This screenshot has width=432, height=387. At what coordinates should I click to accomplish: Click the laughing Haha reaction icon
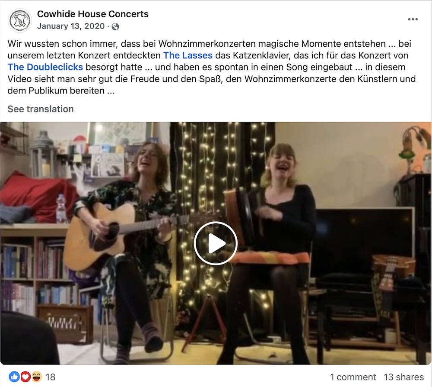(36, 377)
